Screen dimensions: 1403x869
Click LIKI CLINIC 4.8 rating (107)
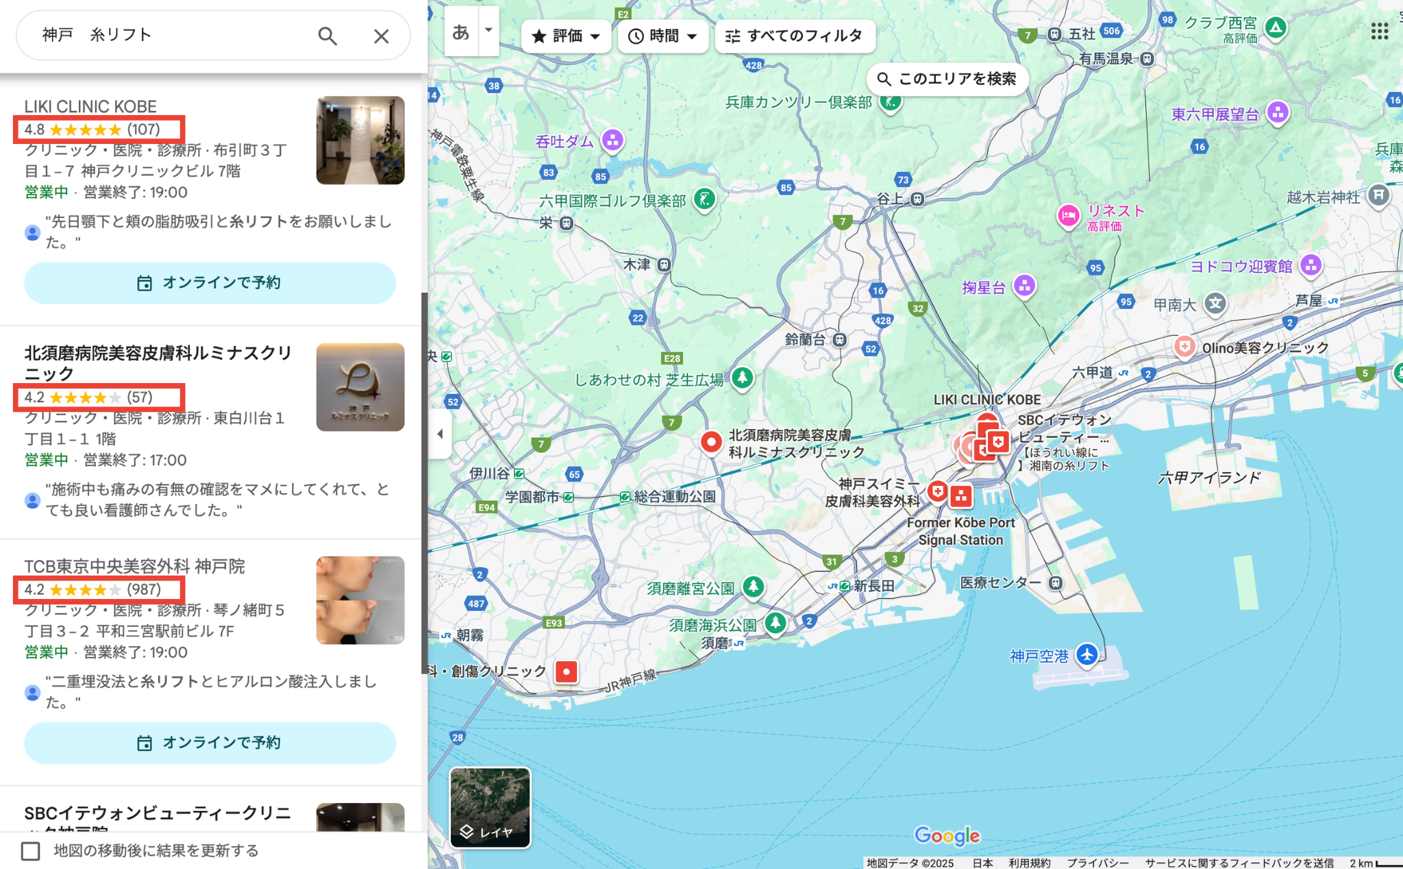92,130
